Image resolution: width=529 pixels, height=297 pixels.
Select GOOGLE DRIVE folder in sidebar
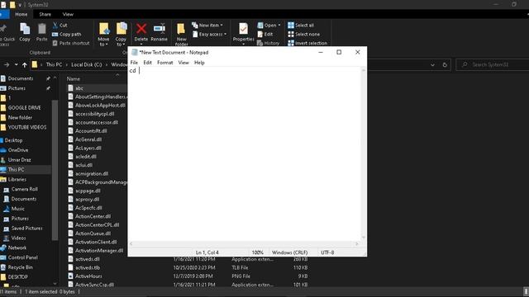(x=24, y=108)
